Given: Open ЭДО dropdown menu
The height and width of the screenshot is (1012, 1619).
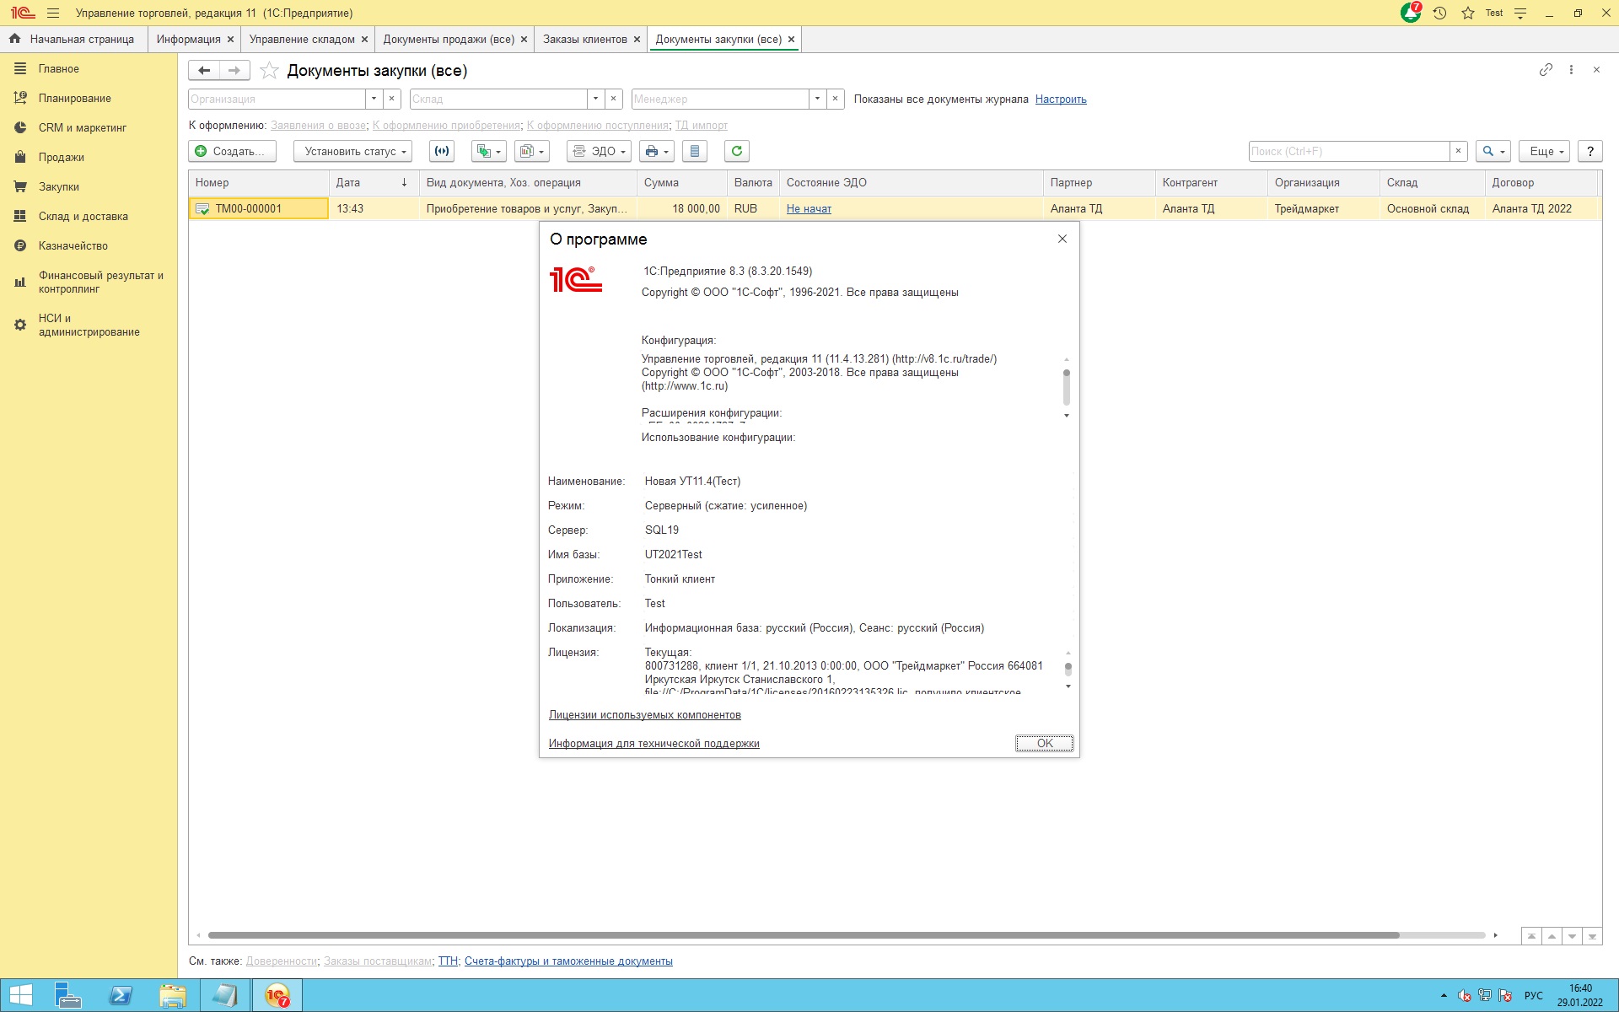Looking at the screenshot, I should (x=599, y=151).
